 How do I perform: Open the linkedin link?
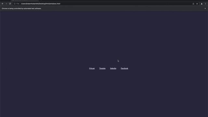click(113, 68)
